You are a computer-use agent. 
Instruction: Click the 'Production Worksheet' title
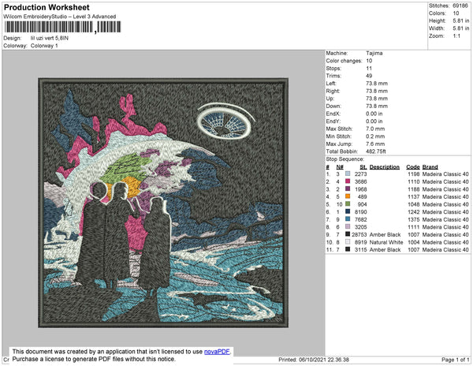[47, 7]
